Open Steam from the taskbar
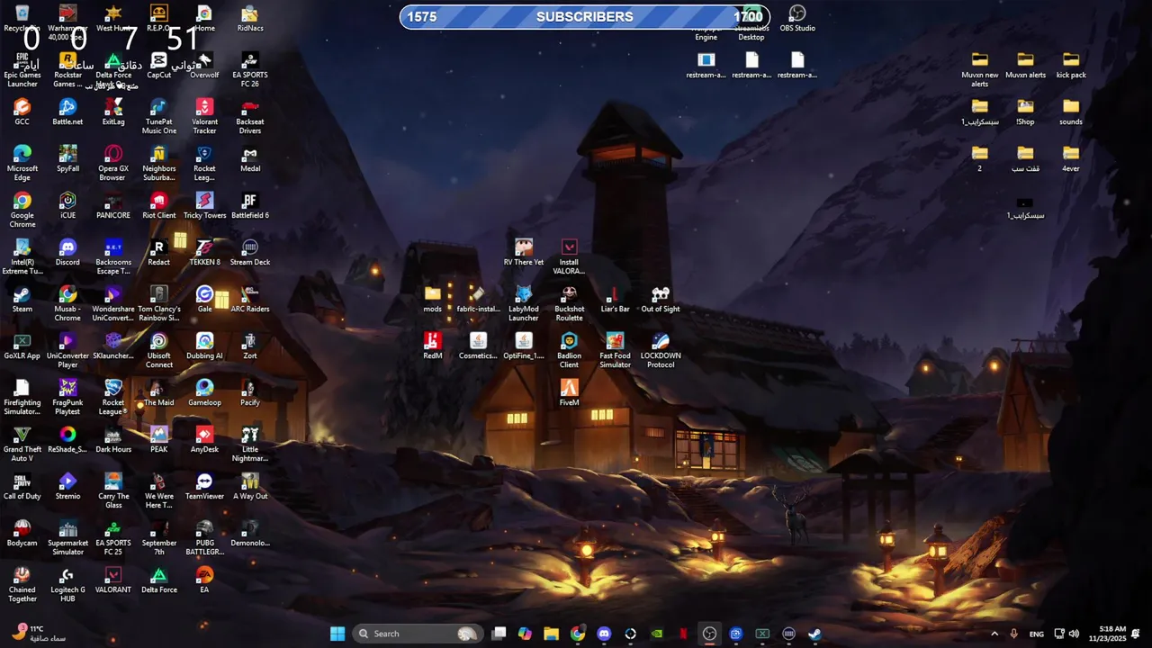This screenshot has width=1152, height=648. [x=814, y=634]
